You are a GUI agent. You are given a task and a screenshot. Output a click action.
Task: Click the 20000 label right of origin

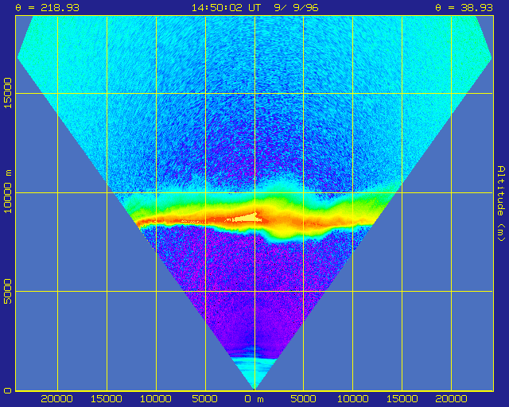pos(451,399)
